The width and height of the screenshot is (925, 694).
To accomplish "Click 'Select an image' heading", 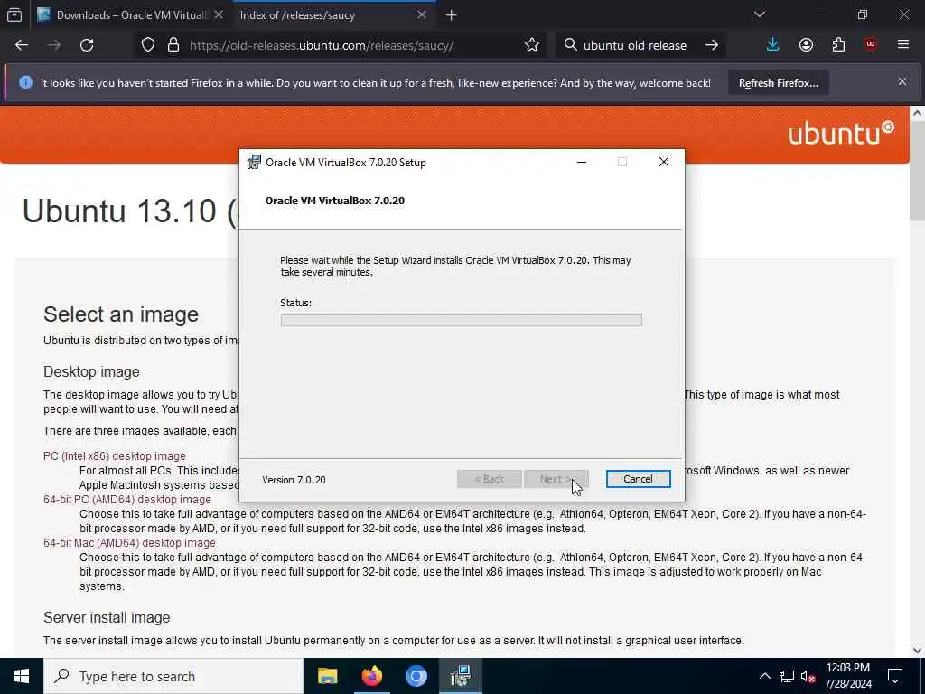I will [x=121, y=314].
